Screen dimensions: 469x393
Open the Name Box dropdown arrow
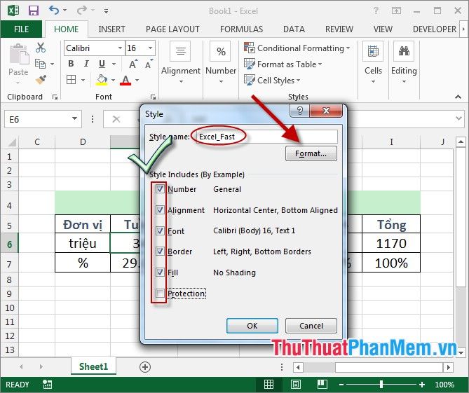coord(74,119)
